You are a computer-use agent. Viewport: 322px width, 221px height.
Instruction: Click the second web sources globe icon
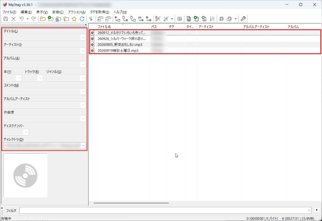click(229, 19)
